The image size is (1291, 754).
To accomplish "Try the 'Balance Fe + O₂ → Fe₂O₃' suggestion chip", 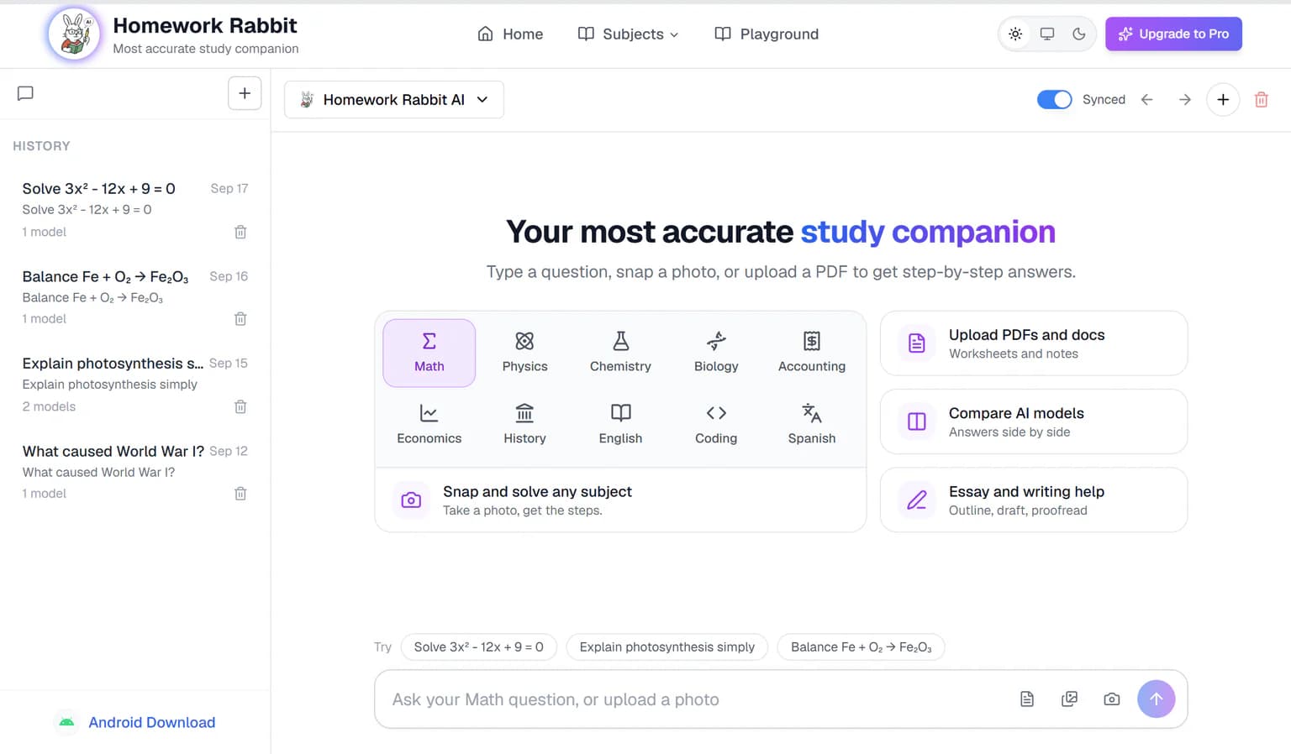I will (862, 647).
